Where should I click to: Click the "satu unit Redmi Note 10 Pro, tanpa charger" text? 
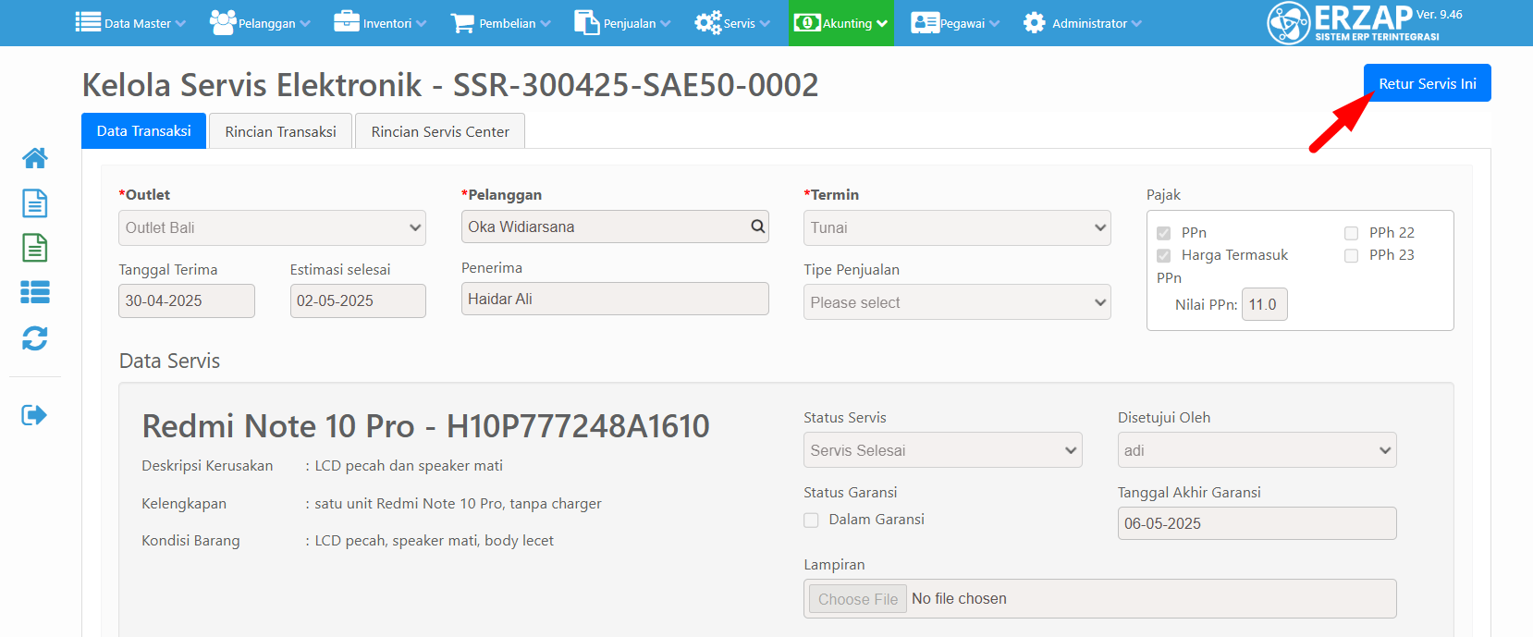(458, 504)
